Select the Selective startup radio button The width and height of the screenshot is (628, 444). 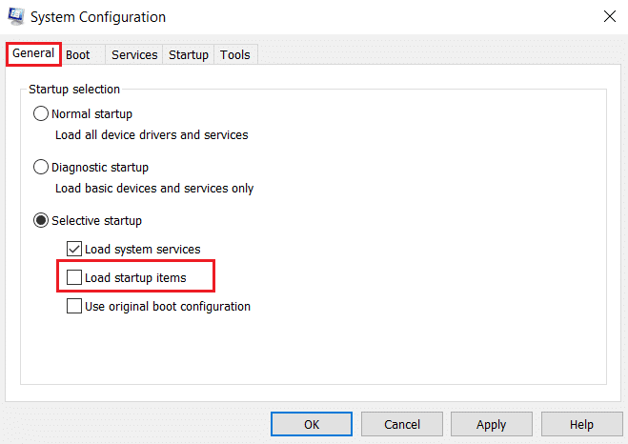41,220
